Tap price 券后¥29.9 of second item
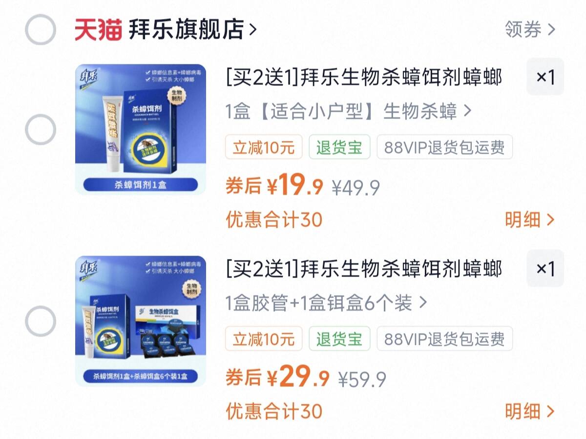 coord(277,378)
